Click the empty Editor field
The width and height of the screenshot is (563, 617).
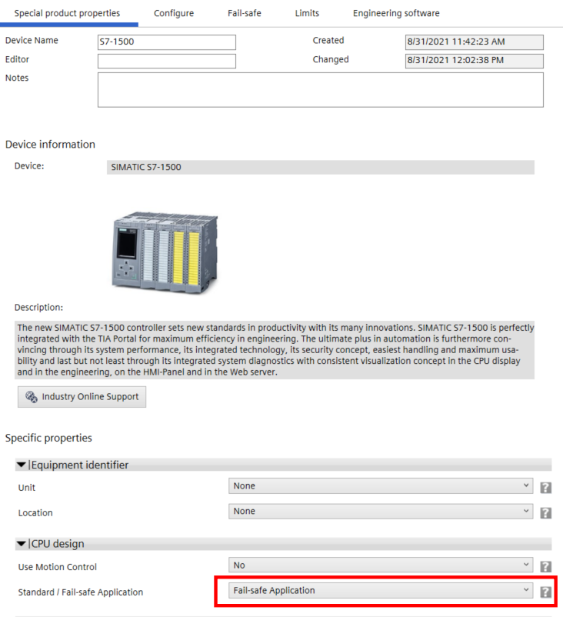(x=167, y=61)
